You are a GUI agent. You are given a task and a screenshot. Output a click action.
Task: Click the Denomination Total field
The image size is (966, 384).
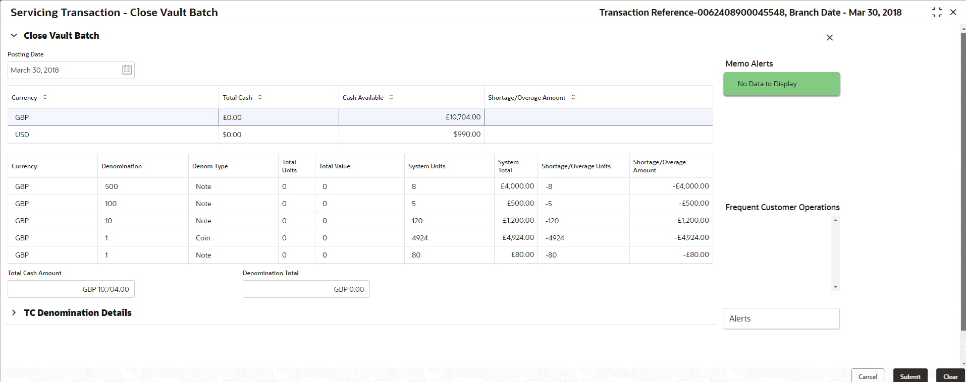[306, 289]
